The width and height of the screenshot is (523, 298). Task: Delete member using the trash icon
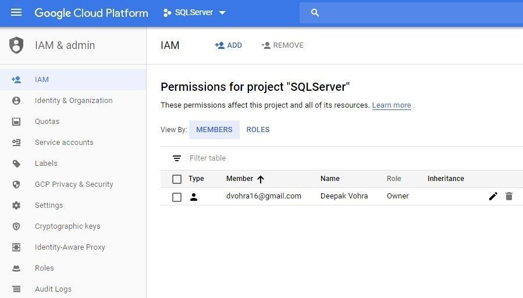509,197
